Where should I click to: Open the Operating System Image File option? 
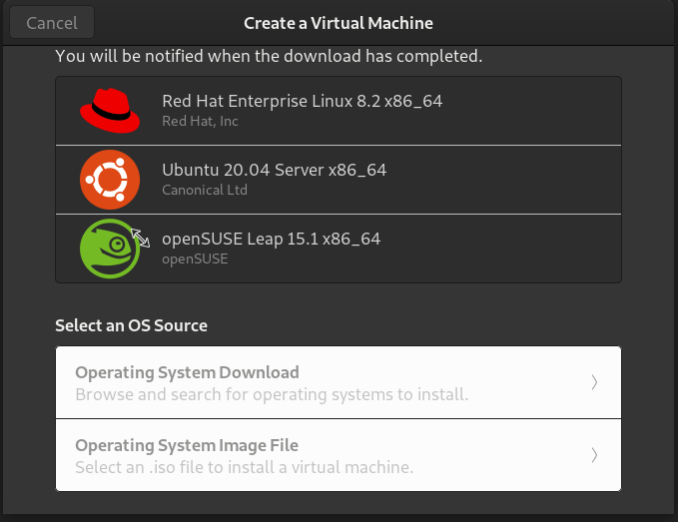click(339, 455)
